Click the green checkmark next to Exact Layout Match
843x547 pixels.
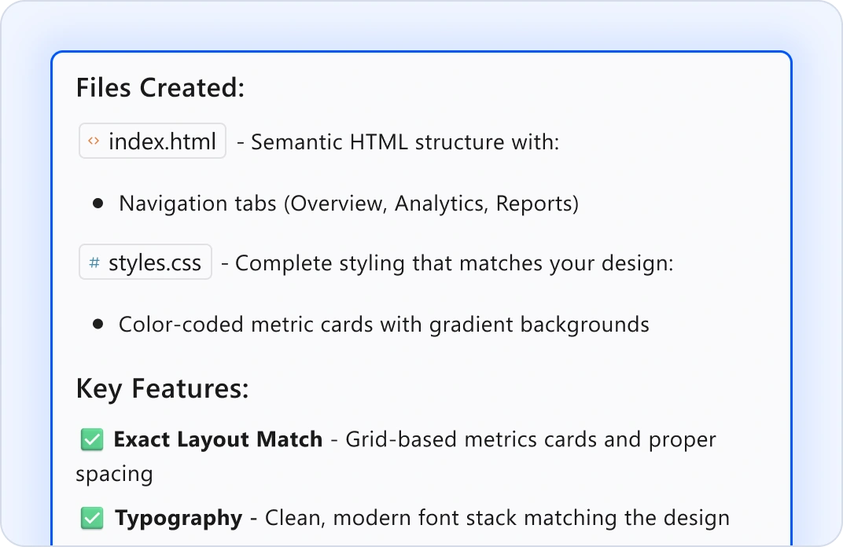92,440
